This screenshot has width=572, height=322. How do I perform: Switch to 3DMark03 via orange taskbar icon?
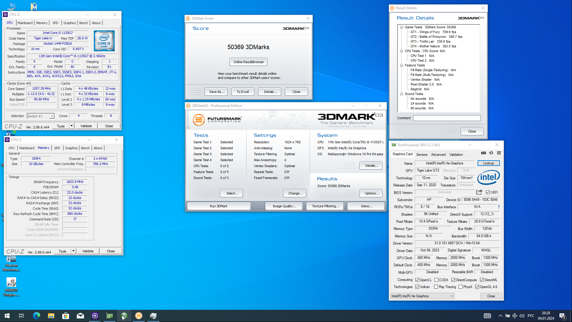click(x=139, y=316)
